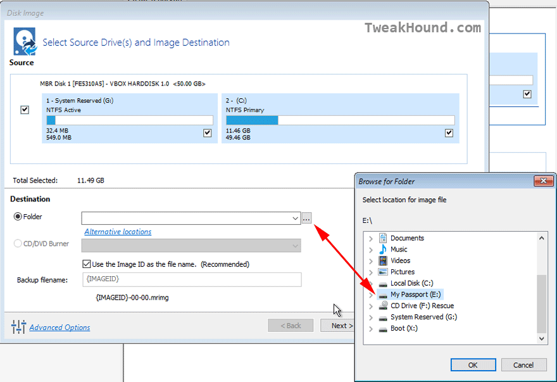Click the Backup filename input field
The height and width of the screenshot is (382, 557).
pos(192,279)
